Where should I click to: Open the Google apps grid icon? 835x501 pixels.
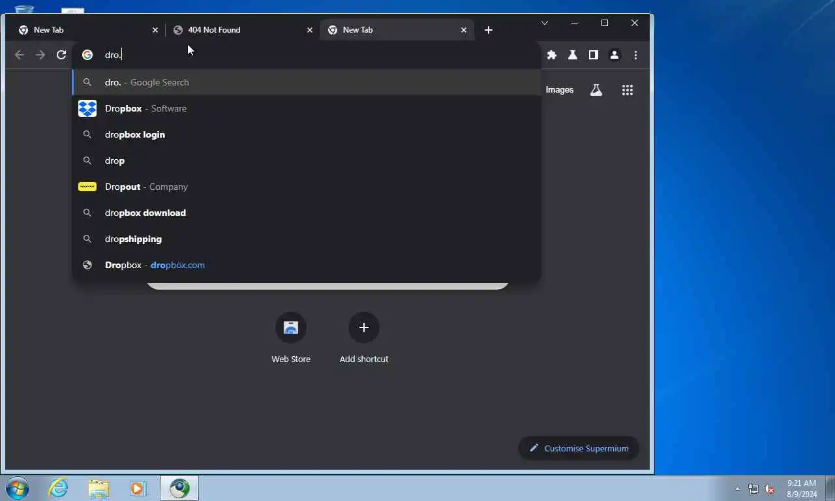tap(628, 90)
